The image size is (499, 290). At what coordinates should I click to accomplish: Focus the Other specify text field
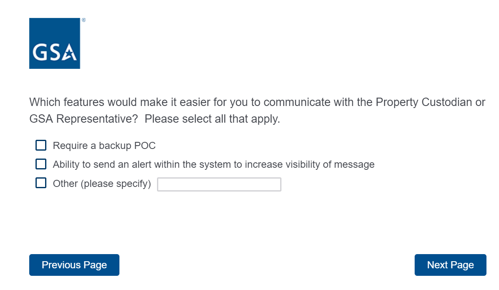coord(219,184)
